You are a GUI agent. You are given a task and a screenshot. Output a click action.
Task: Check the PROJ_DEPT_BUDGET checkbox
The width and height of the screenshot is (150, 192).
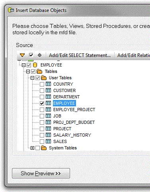click(x=42, y=122)
